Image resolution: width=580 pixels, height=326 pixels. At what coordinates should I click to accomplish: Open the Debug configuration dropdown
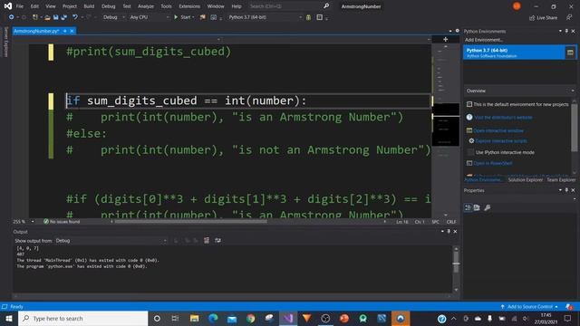tap(114, 17)
